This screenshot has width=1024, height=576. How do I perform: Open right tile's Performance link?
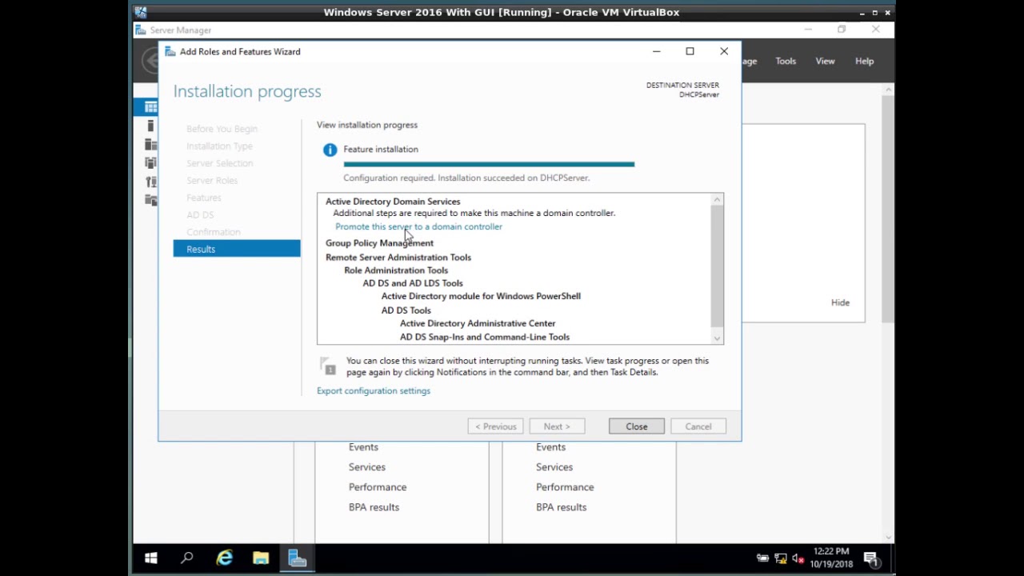[x=565, y=487]
